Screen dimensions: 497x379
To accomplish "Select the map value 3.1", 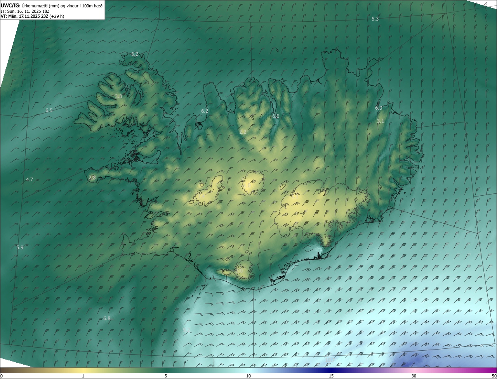I will point(381,121).
